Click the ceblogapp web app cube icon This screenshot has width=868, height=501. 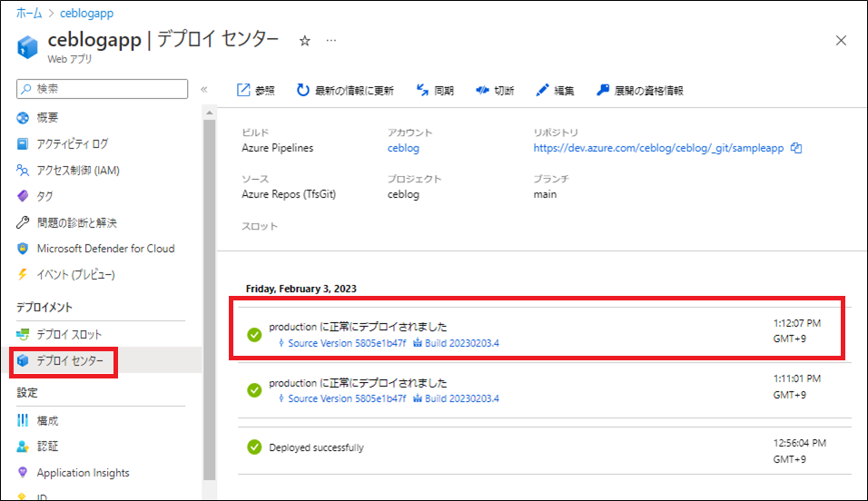(27, 47)
